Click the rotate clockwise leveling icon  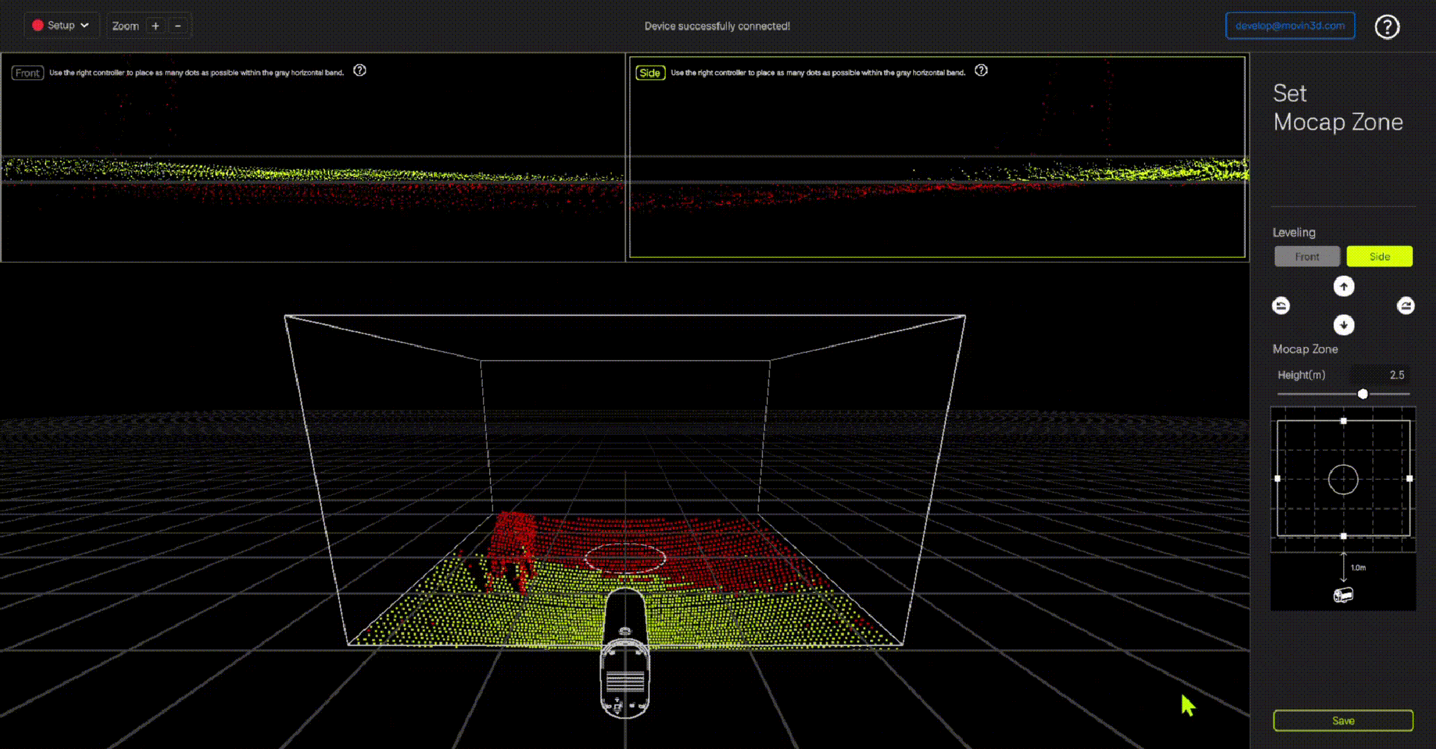[x=1405, y=306]
